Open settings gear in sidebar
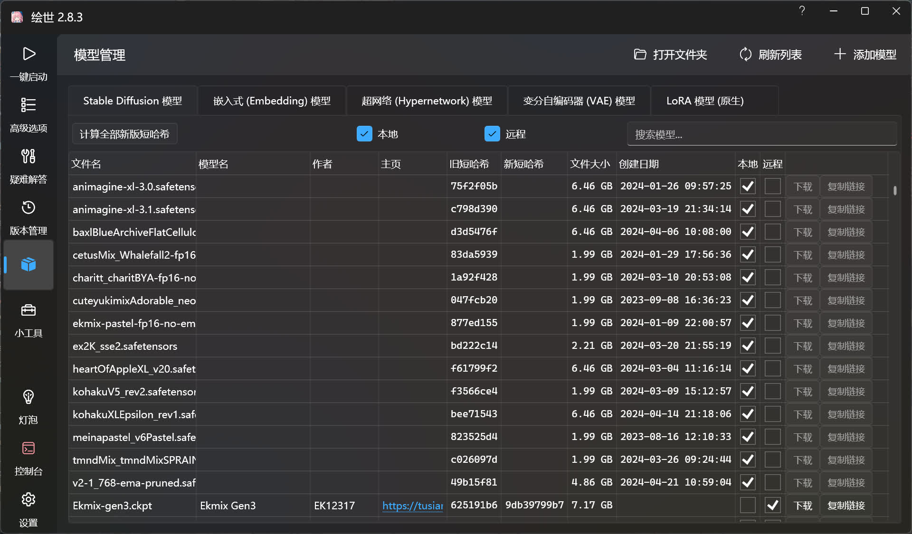The width and height of the screenshot is (912, 534). point(28,500)
